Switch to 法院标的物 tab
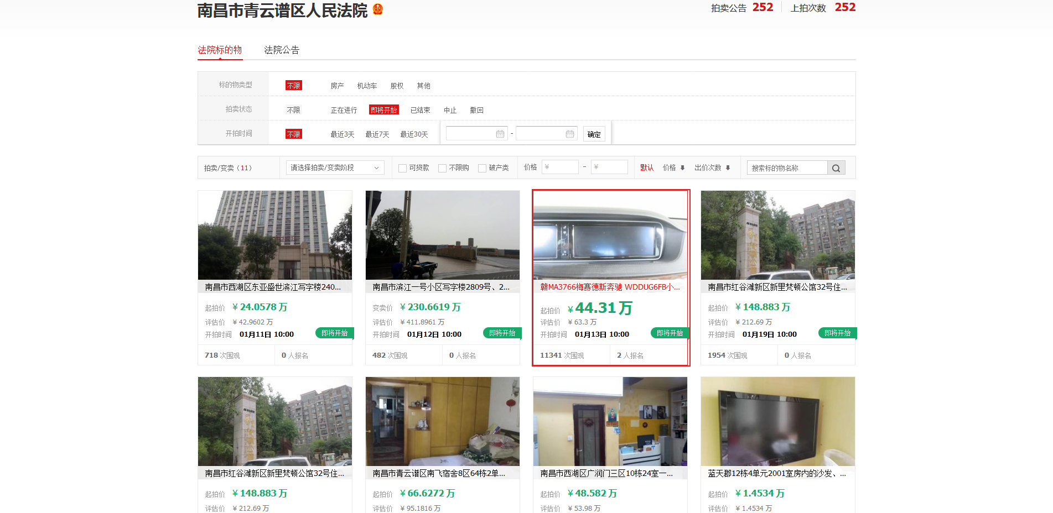 (x=220, y=50)
